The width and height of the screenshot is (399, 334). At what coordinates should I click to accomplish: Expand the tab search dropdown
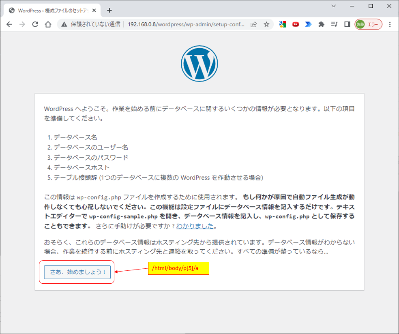point(334,6)
